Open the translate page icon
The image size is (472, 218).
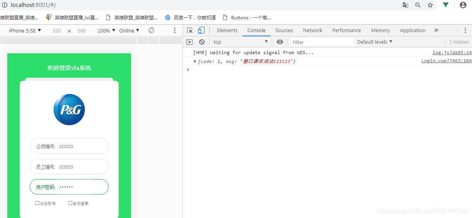coord(406,5)
